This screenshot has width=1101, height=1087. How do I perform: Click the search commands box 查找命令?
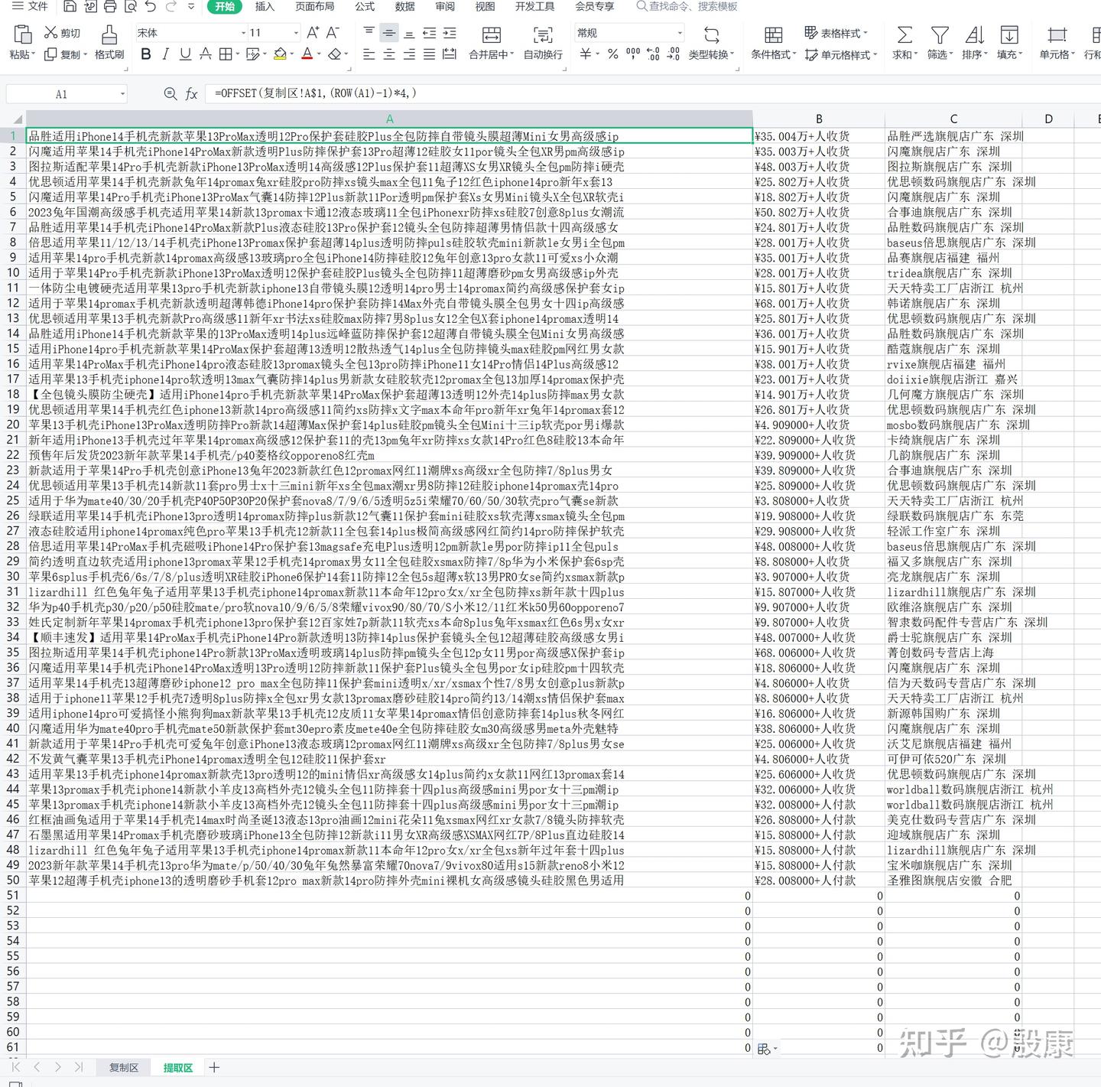click(x=687, y=6)
